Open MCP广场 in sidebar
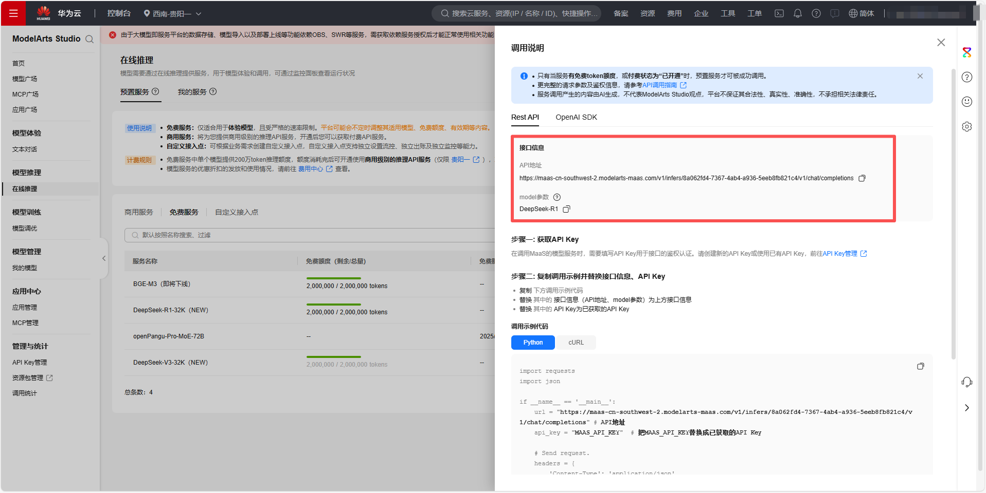The width and height of the screenshot is (986, 493). coord(25,94)
